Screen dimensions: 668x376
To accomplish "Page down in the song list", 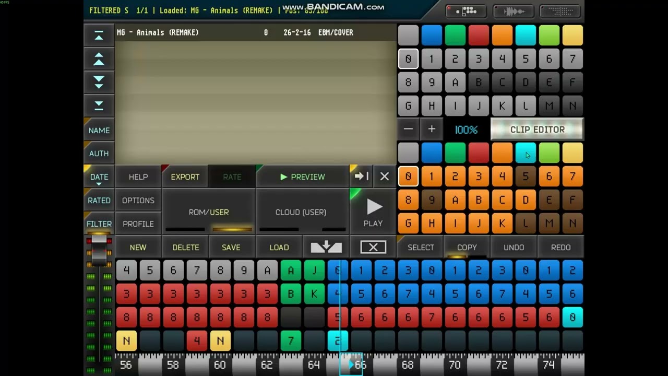I will [99, 82].
